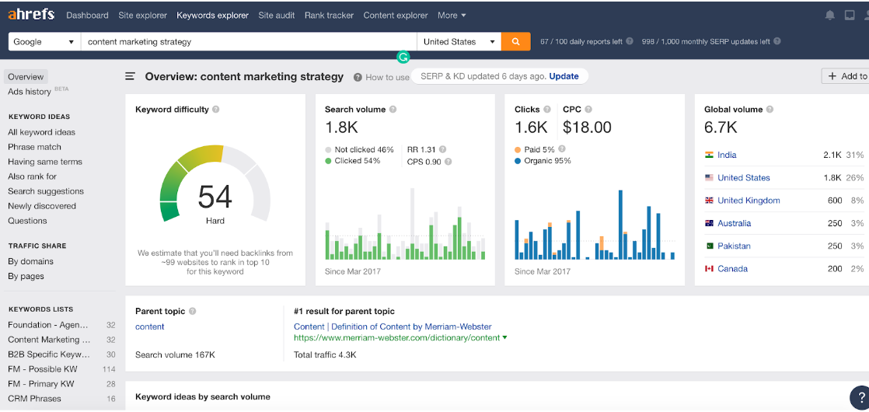The height and width of the screenshot is (412, 869).
Task: Open the More navigation dropdown
Action: click(452, 15)
